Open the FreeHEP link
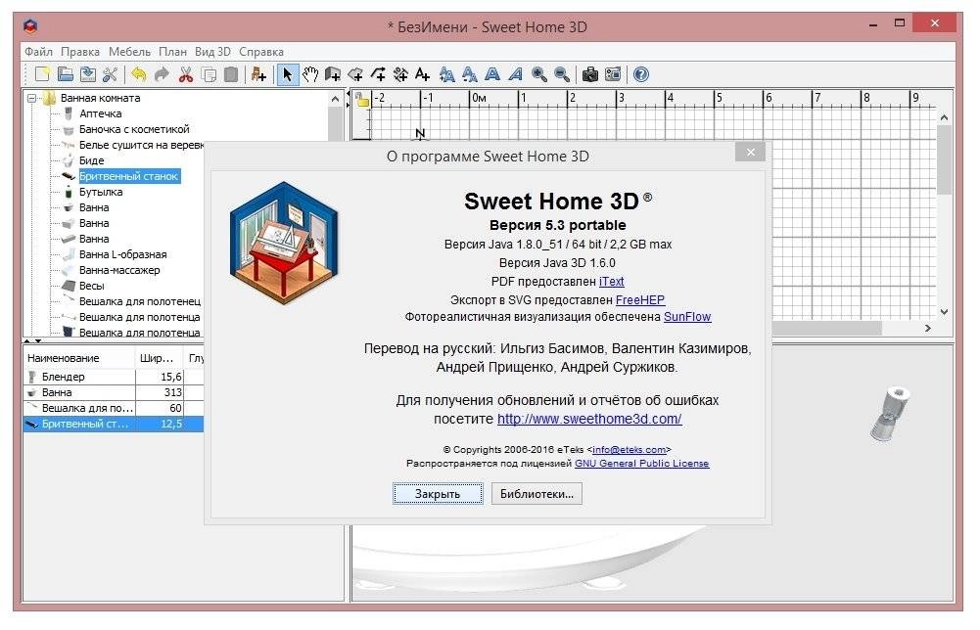 [640, 299]
